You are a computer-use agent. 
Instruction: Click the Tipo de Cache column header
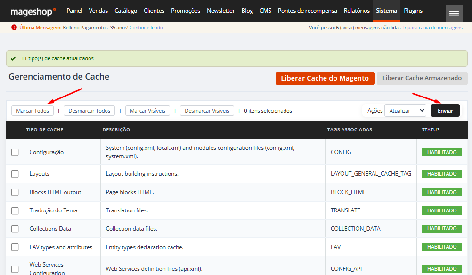(x=45, y=129)
